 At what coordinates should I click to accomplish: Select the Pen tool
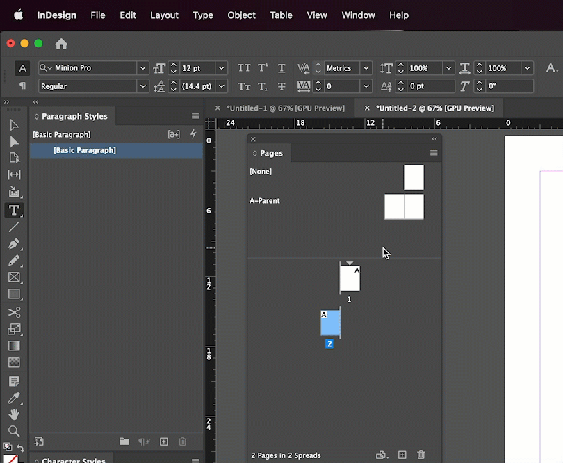[x=14, y=244]
